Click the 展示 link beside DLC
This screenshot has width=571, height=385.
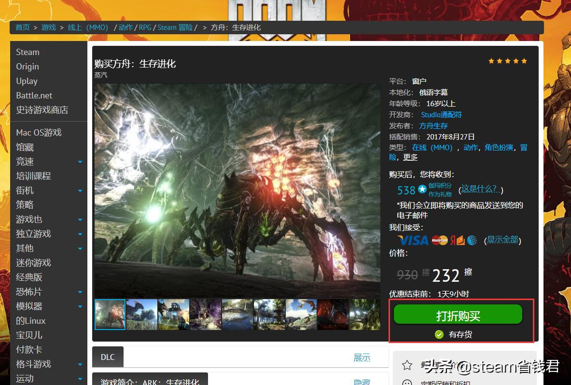point(361,357)
